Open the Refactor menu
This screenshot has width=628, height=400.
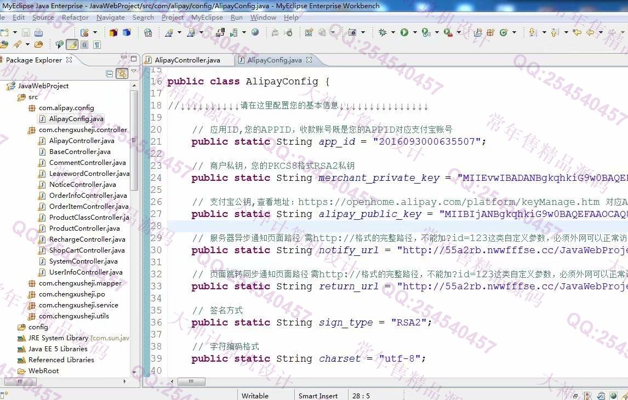[75, 18]
